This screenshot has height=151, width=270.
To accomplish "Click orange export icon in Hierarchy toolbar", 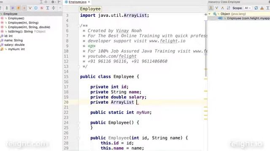I will pyautogui.click(x=262, y=8).
